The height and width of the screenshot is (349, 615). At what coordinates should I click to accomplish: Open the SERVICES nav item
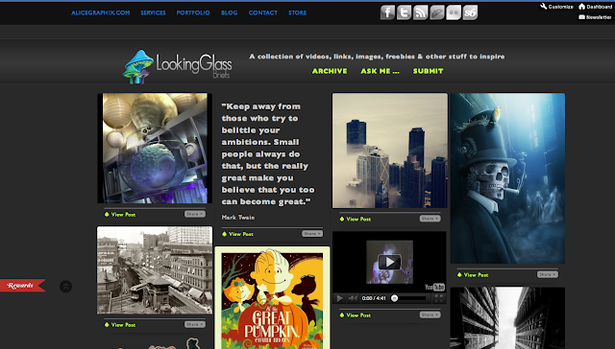(153, 12)
